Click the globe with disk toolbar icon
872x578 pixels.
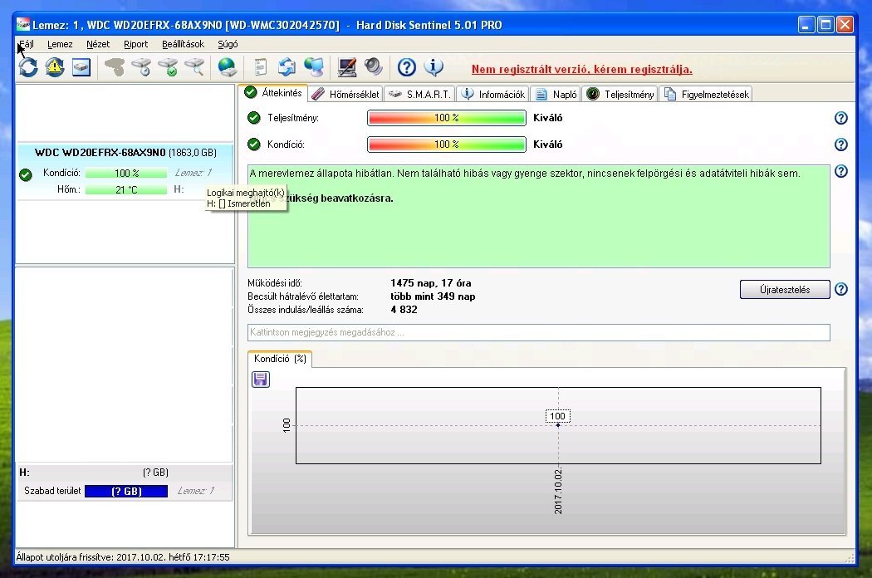point(228,67)
